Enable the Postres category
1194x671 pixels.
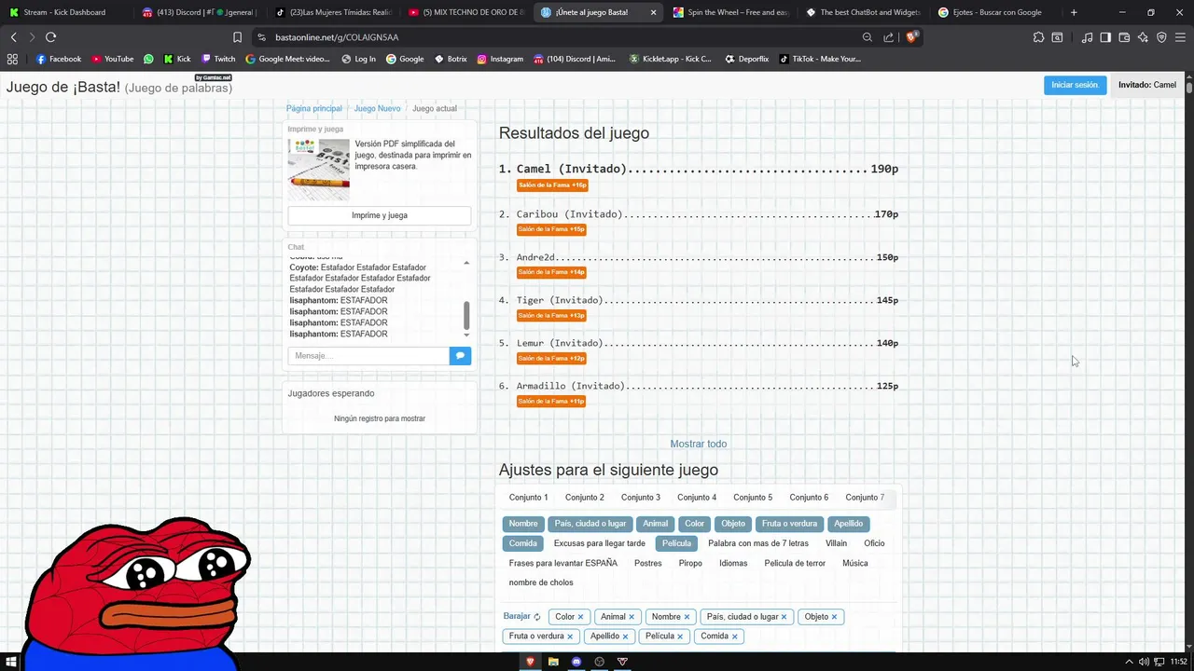648,563
